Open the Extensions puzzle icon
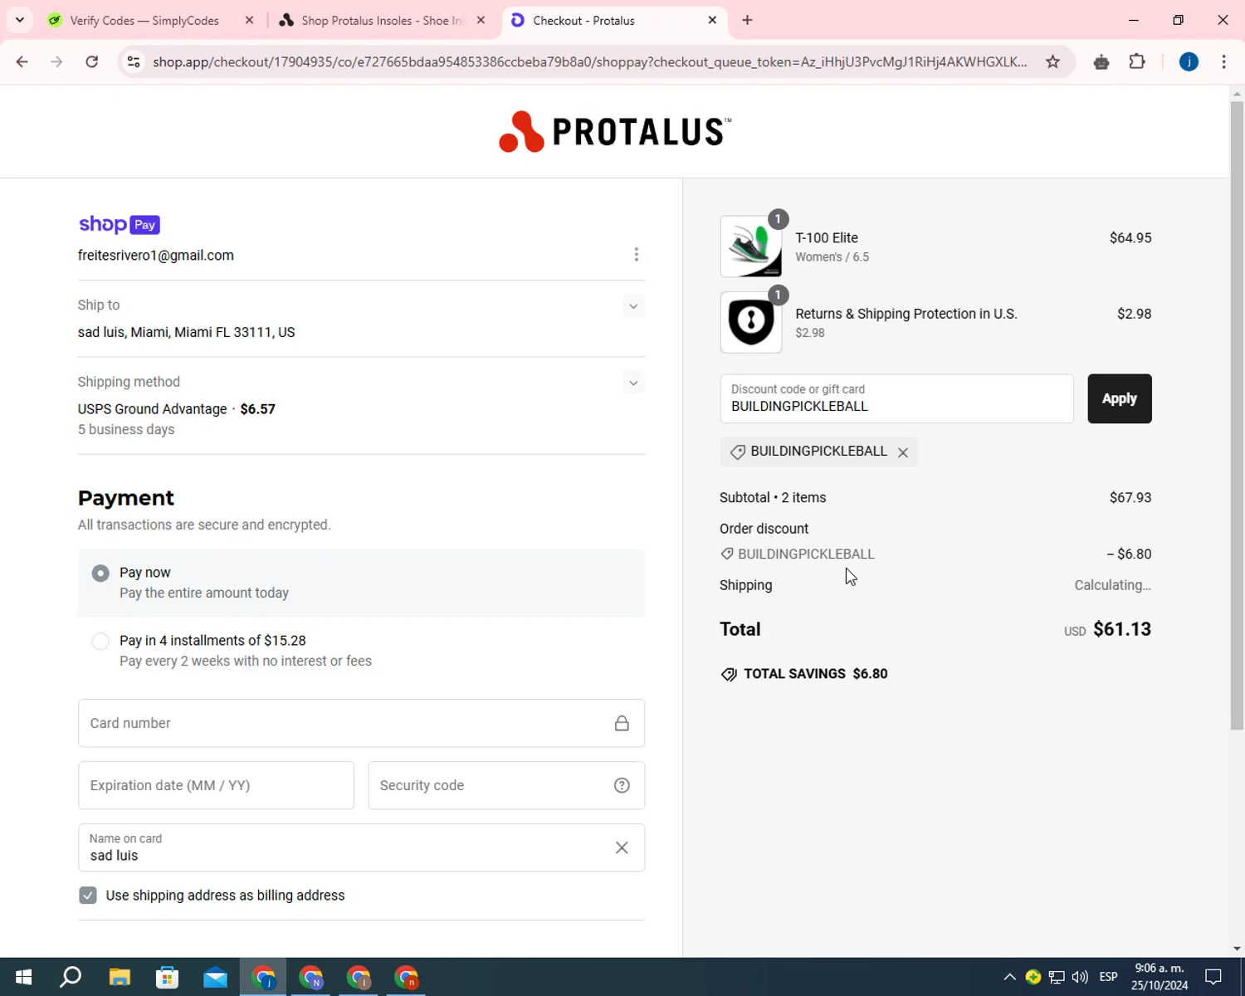The width and height of the screenshot is (1245, 996). click(1137, 61)
